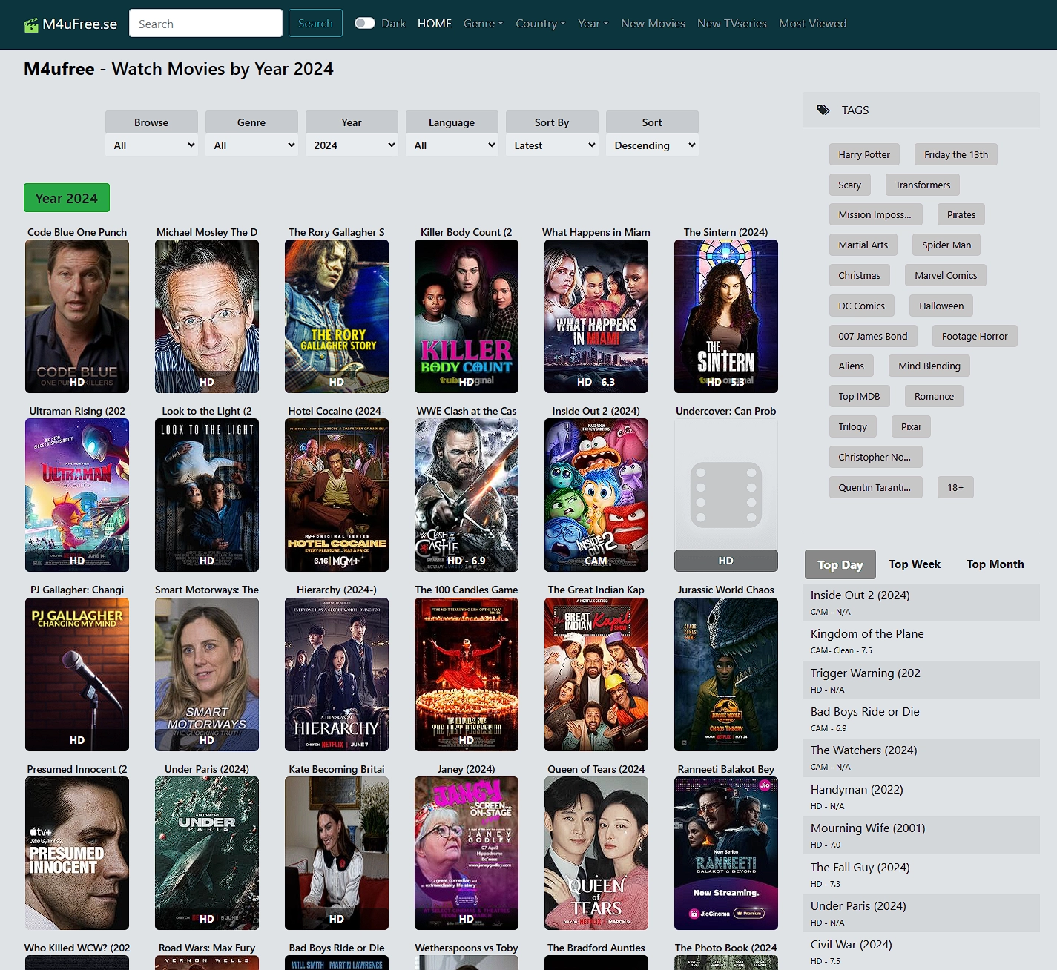Open the Inside Out 2 poster thumbnail
Image resolution: width=1057 pixels, height=970 pixels.
(x=596, y=495)
